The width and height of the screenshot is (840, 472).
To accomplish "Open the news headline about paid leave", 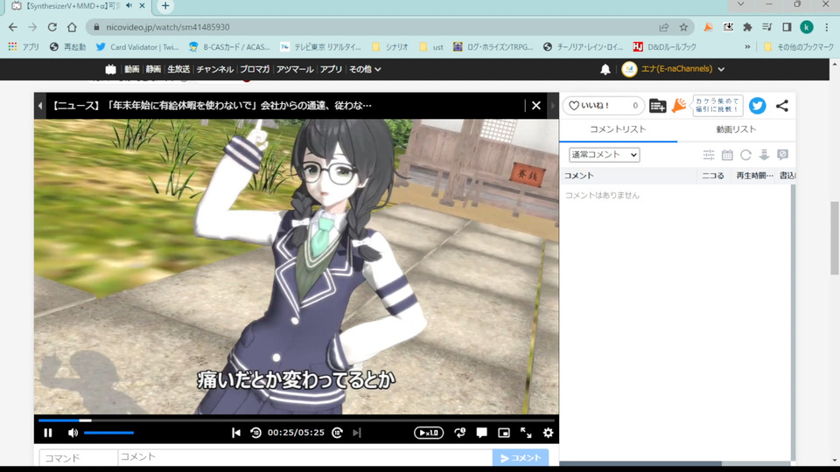I will [x=212, y=106].
